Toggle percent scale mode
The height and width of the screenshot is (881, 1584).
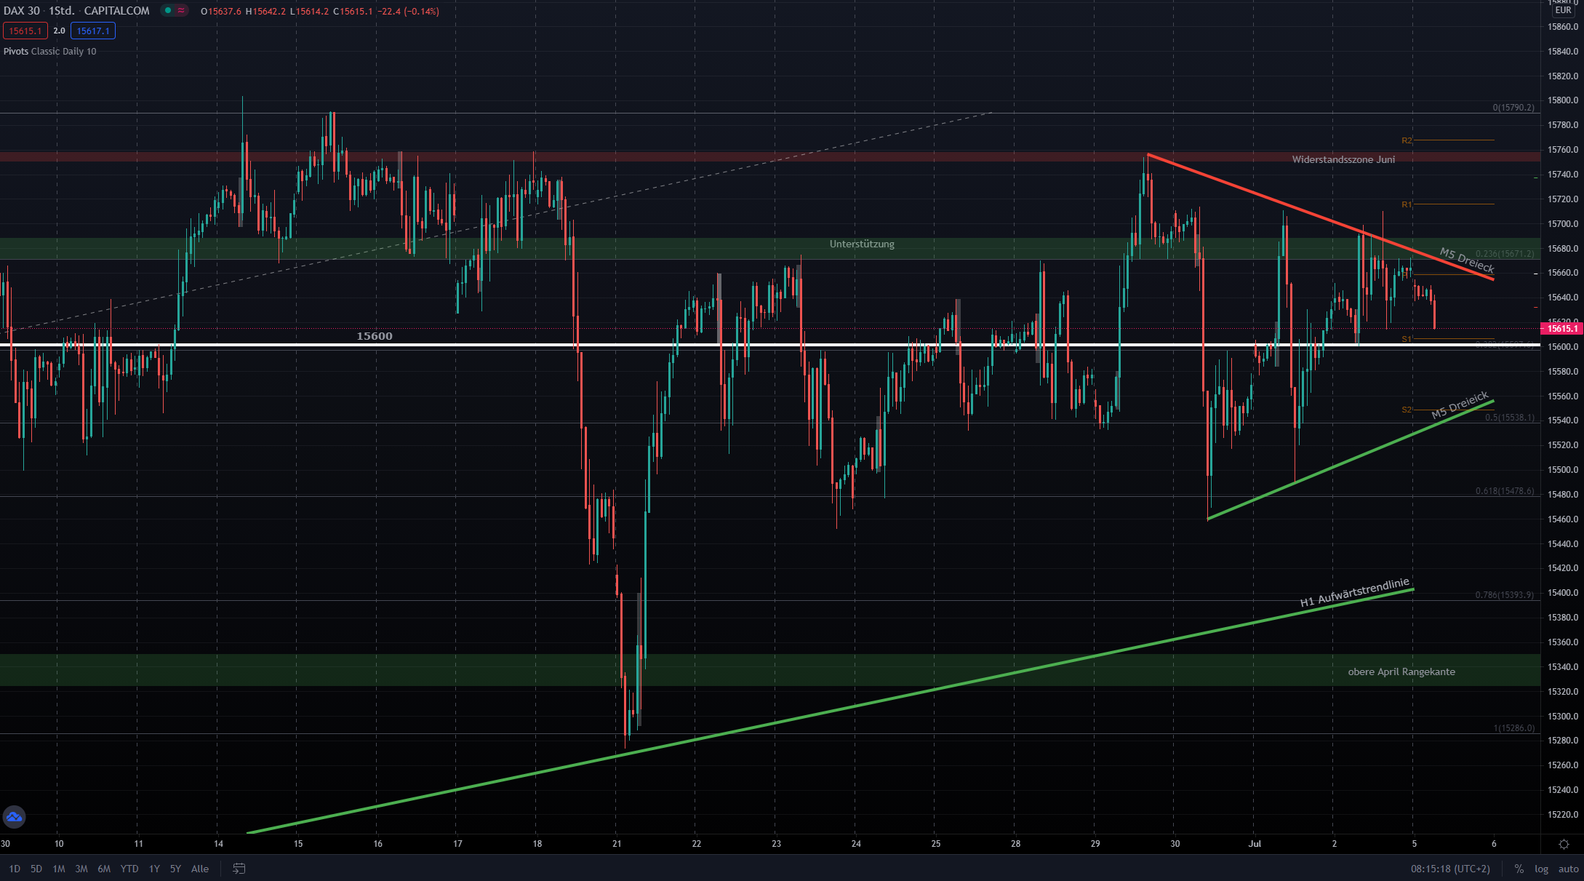point(1519,869)
